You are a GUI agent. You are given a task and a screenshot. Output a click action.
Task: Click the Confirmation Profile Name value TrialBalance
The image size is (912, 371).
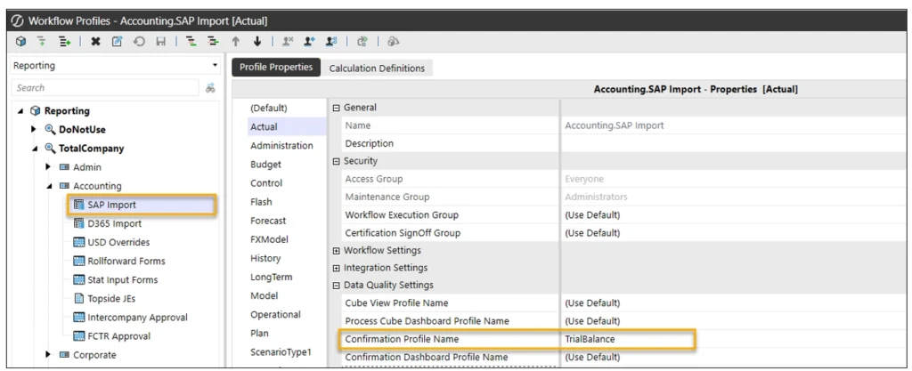click(x=590, y=339)
